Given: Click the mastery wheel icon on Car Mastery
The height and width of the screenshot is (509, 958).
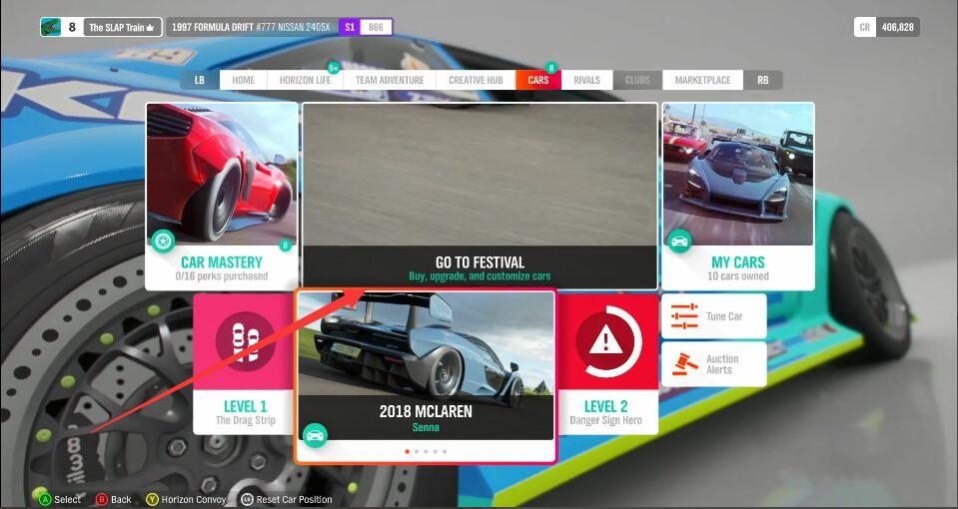Looking at the screenshot, I should pyautogui.click(x=163, y=242).
